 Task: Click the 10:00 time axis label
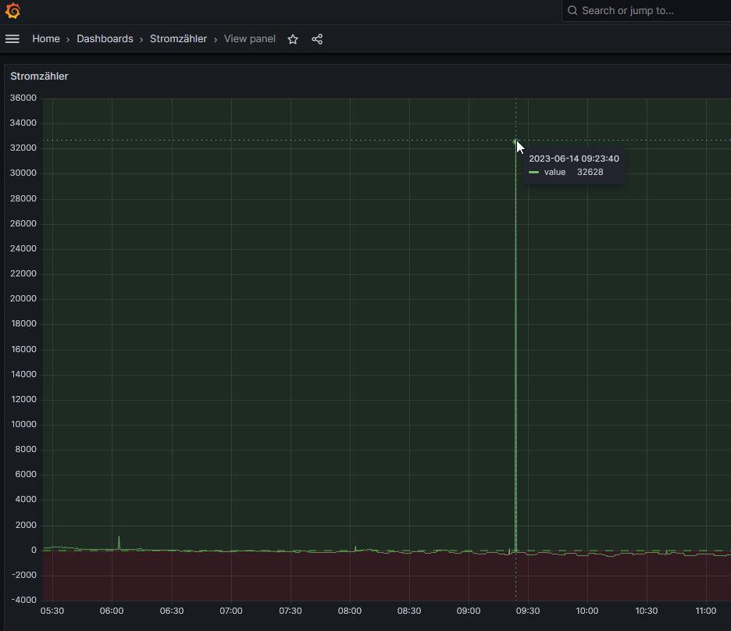[587, 611]
